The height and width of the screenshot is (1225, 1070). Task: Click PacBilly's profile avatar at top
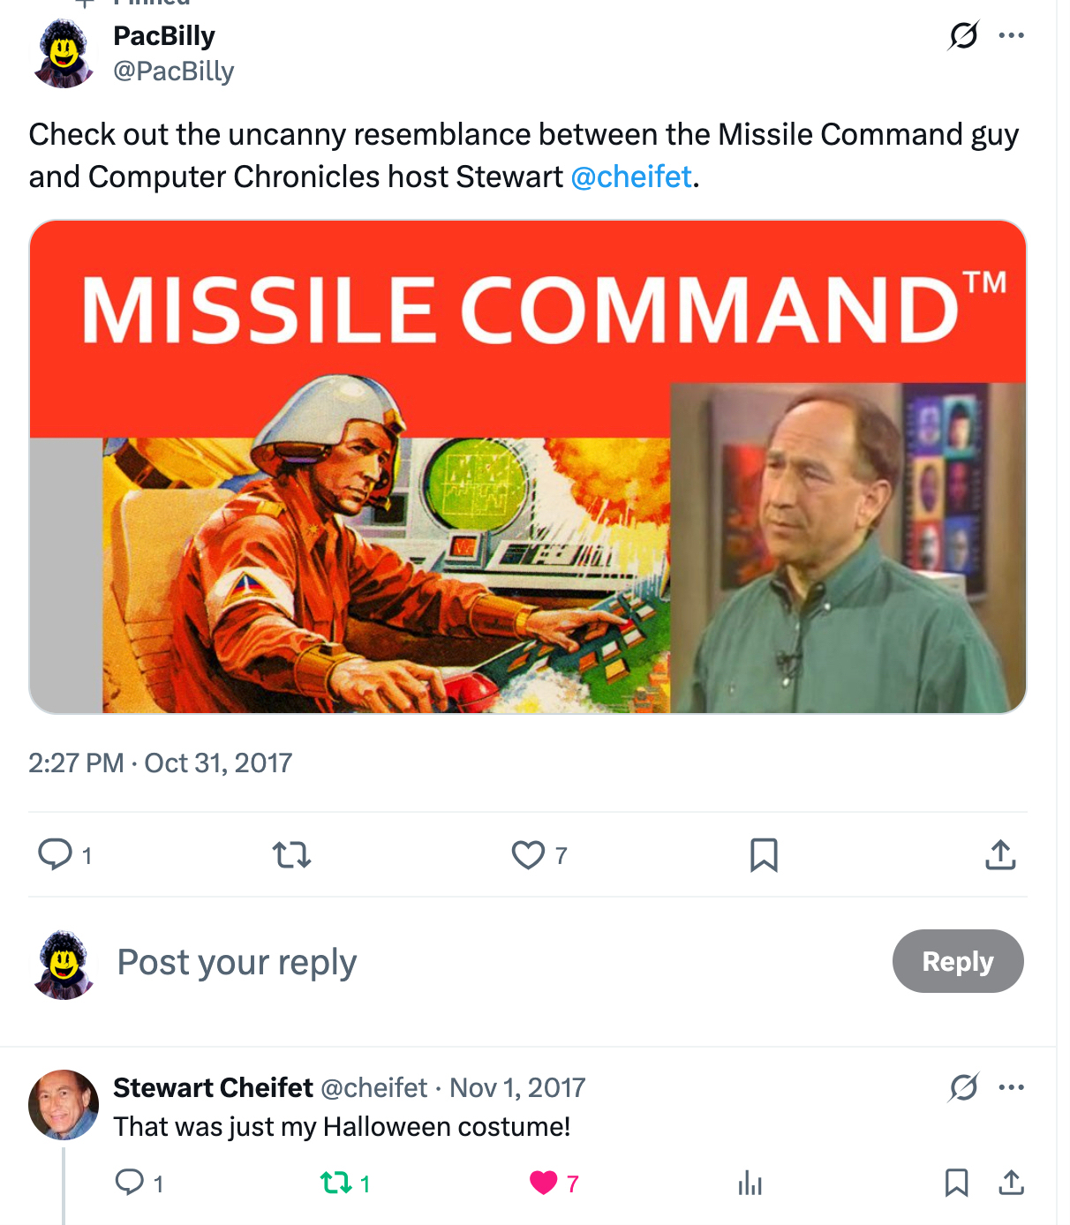pos(64,54)
